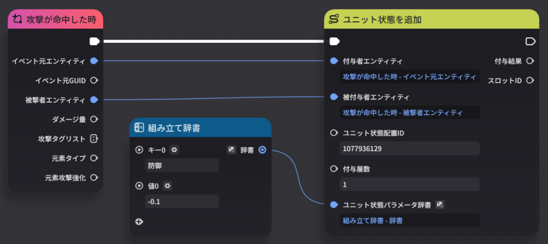The height and width of the screenshot is (244, 548).
Task: Click the linked value 攻撃が命中した時 - イベント元エンティティ
Action: click(409, 76)
